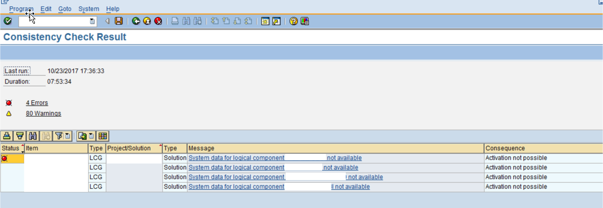Select the Message column header

336,148
